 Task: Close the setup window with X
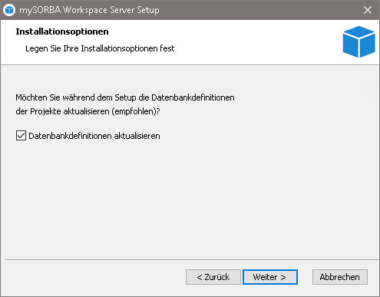click(x=368, y=10)
